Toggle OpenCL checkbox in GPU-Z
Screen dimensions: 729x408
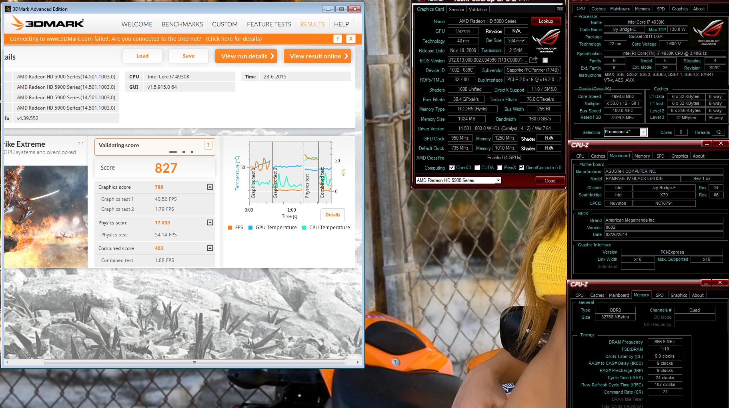pos(452,168)
